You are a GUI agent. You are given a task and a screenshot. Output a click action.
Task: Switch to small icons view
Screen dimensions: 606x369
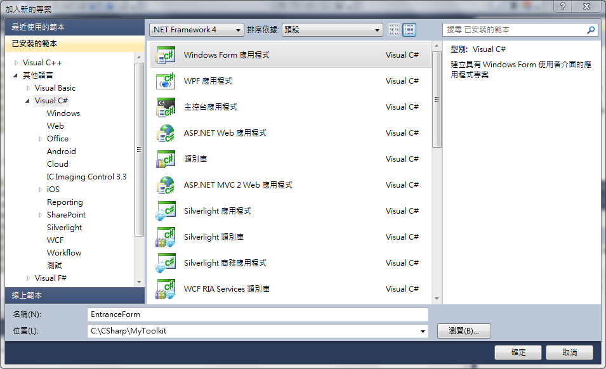point(394,30)
